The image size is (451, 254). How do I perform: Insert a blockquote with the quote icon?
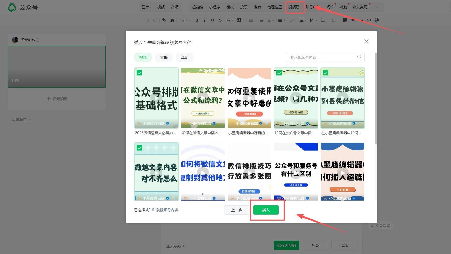tap(353, 20)
